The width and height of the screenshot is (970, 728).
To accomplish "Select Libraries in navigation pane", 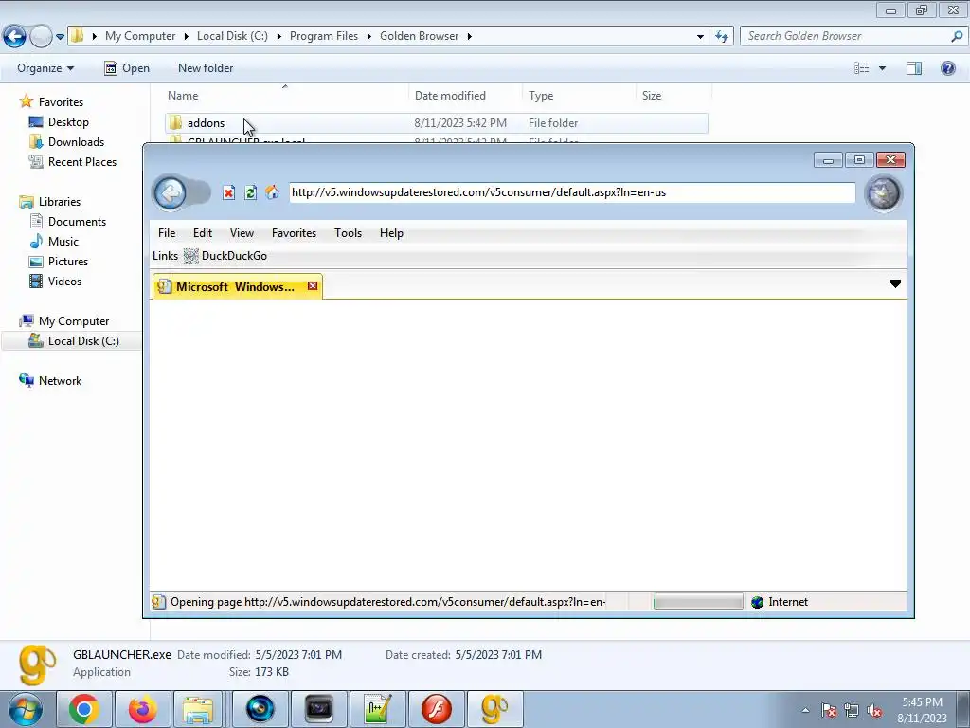I will coord(60,202).
